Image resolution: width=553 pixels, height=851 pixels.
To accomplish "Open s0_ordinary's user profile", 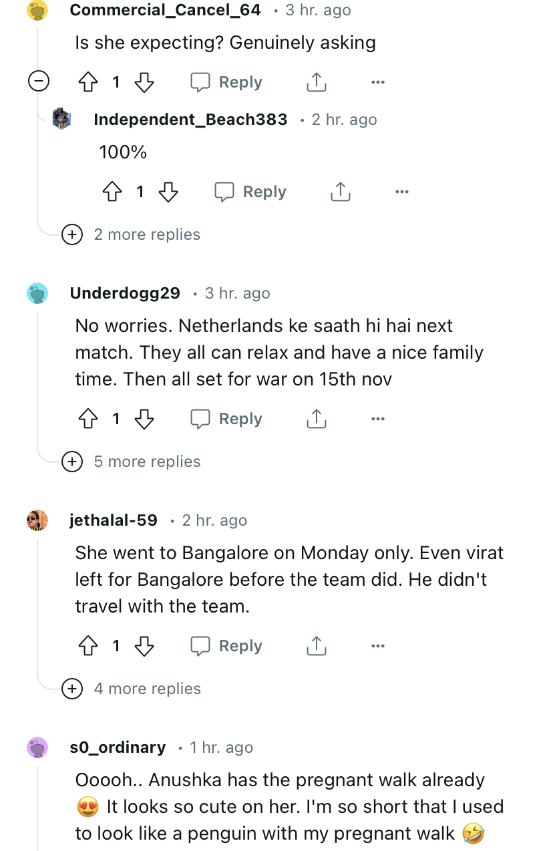I will (x=118, y=747).
